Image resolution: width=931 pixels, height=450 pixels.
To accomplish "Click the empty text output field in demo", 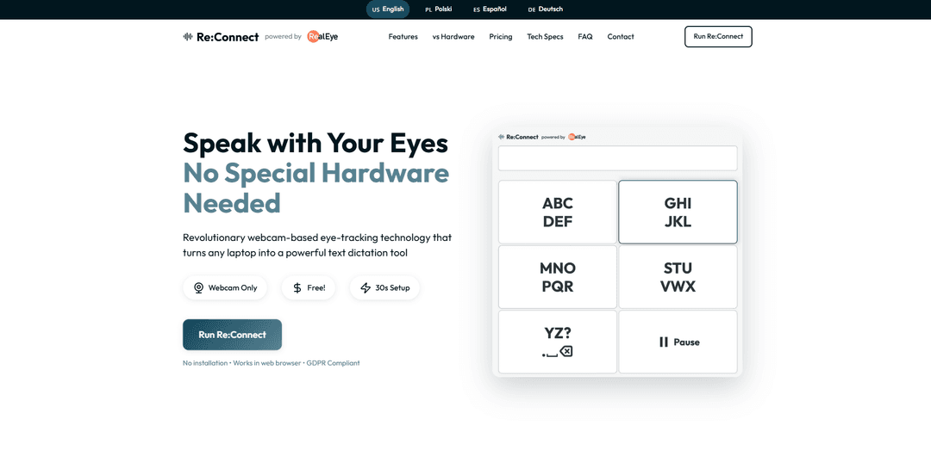I will (x=617, y=158).
